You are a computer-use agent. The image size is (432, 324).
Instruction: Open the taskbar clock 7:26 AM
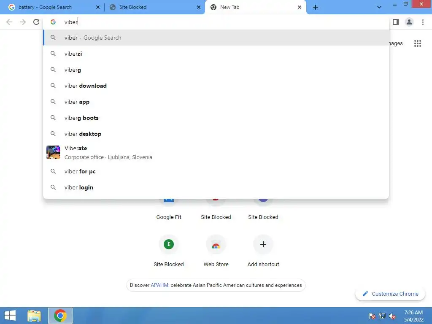tap(413, 316)
